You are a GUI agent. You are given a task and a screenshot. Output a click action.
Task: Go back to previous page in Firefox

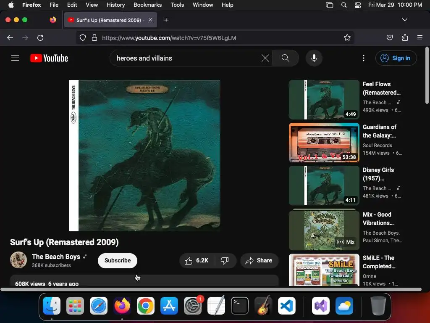[10, 37]
